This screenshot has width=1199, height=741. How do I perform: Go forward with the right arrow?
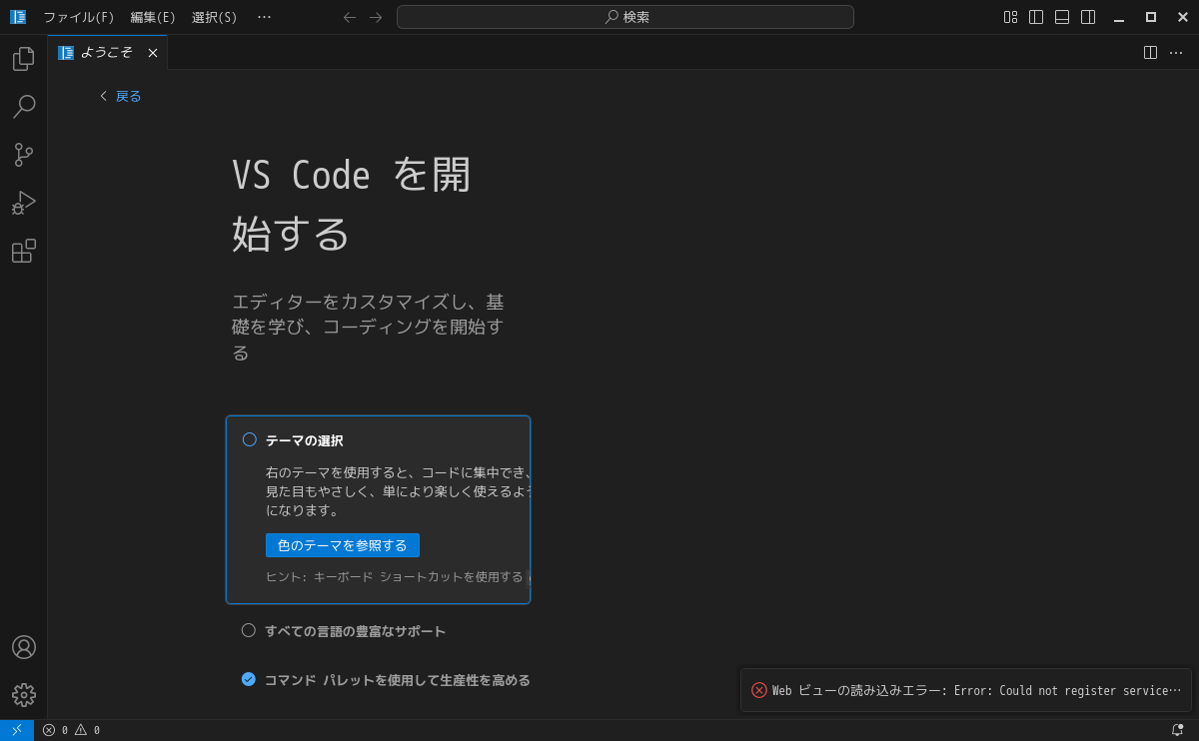pyautogui.click(x=376, y=17)
